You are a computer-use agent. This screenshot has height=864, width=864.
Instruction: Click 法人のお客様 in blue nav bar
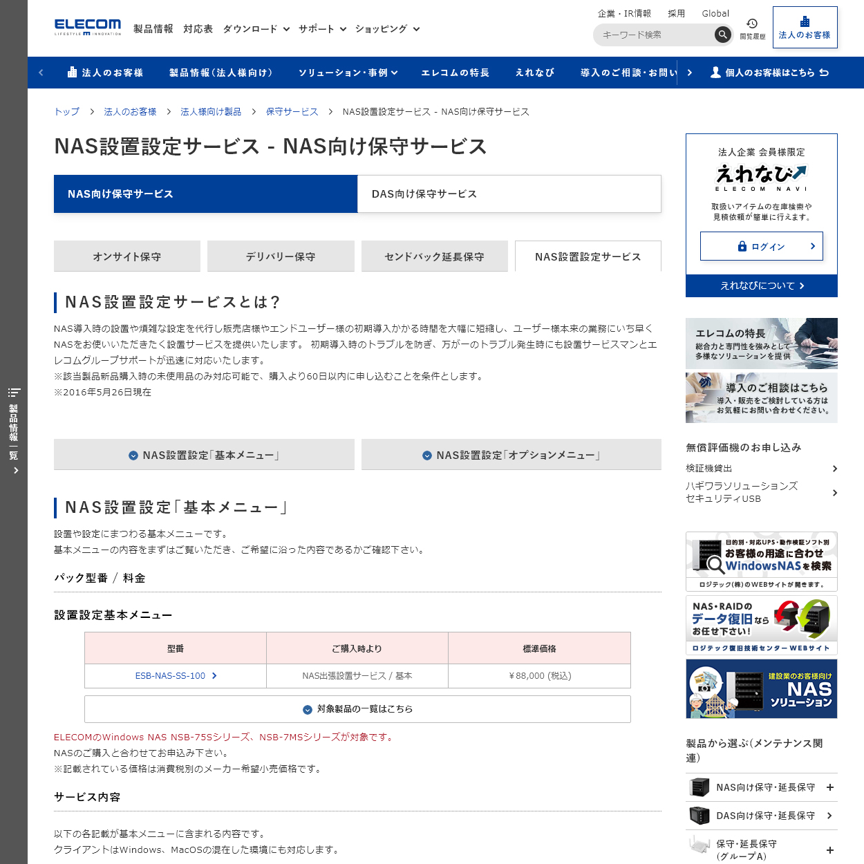105,73
